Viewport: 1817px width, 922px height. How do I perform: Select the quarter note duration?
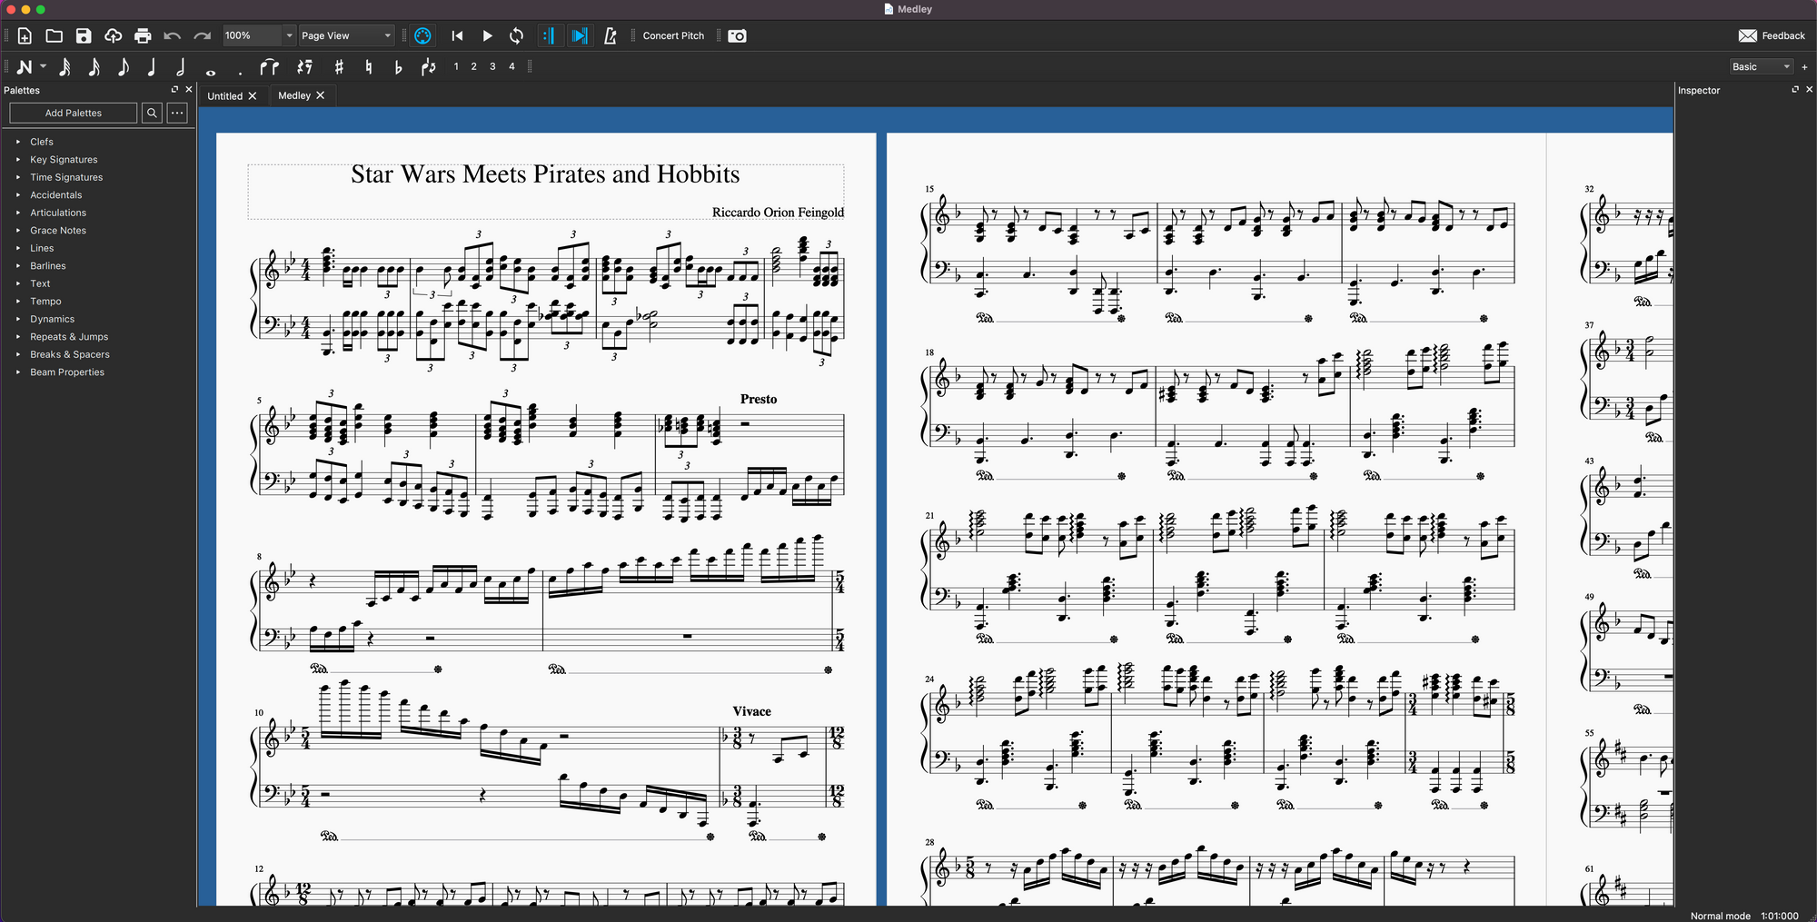152,66
